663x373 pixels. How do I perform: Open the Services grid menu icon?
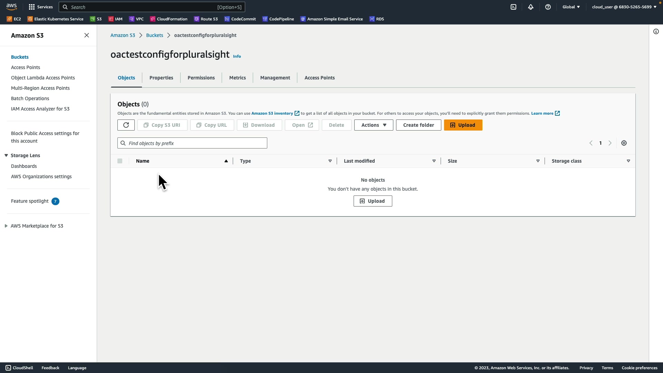click(32, 7)
